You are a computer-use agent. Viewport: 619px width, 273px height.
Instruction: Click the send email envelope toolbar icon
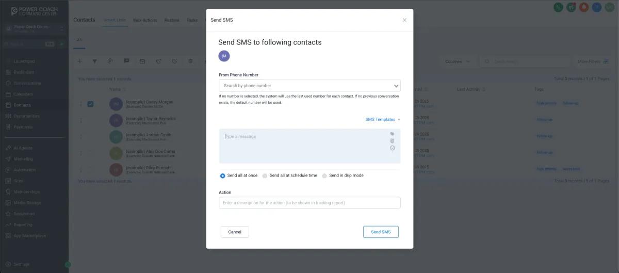click(142, 61)
